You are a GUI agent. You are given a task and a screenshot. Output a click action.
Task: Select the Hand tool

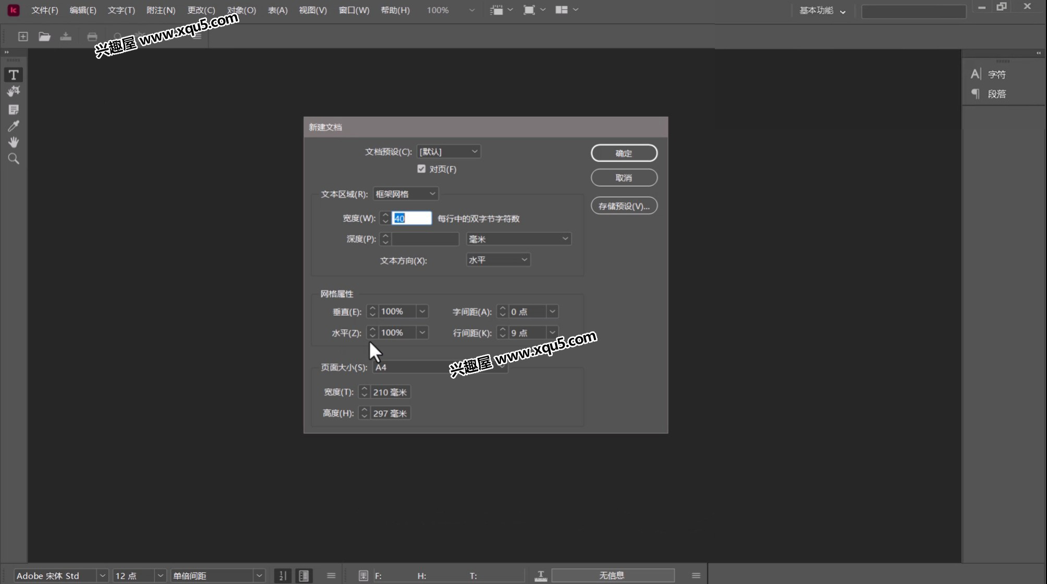pos(14,142)
